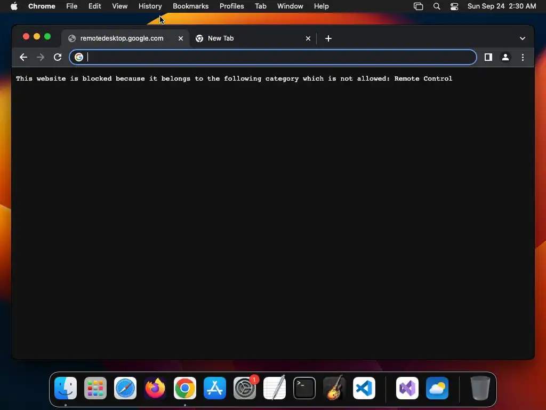The image size is (546, 410).
Task: Open the Edit menu
Action: point(95,6)
